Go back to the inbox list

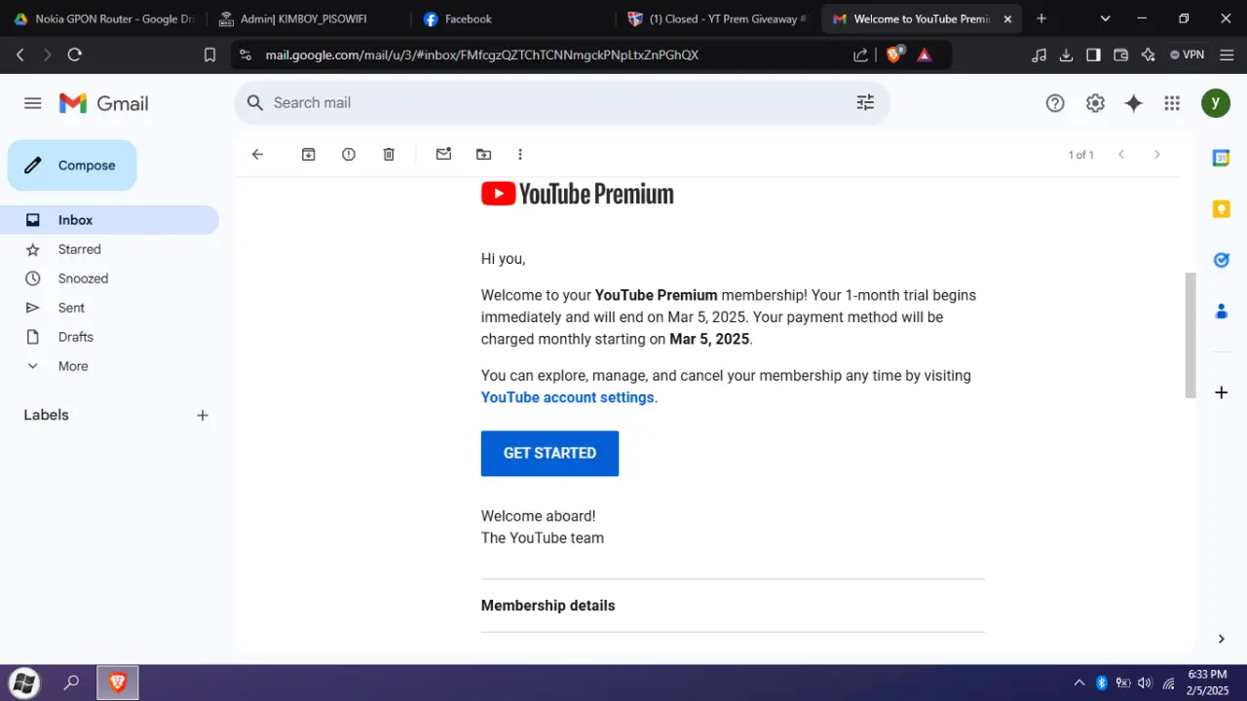[x=257, y=154]
